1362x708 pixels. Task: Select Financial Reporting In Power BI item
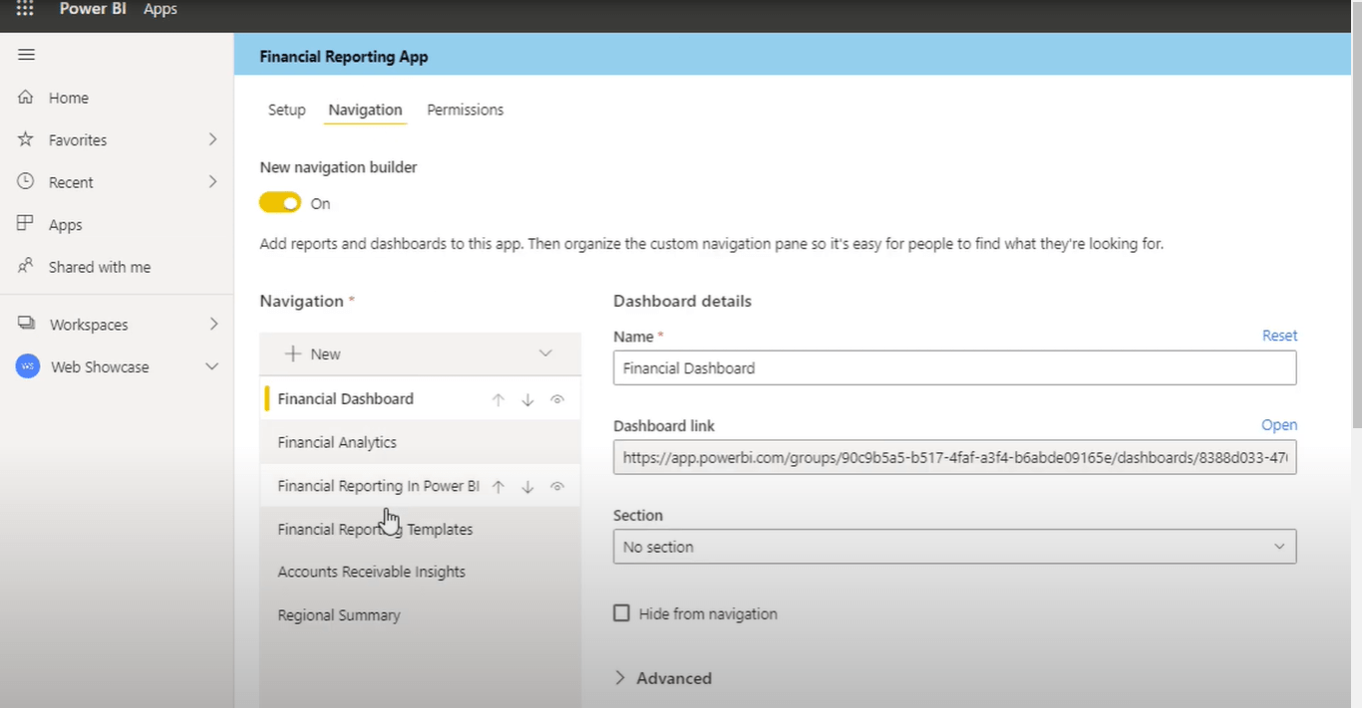[x=420, y=486]
